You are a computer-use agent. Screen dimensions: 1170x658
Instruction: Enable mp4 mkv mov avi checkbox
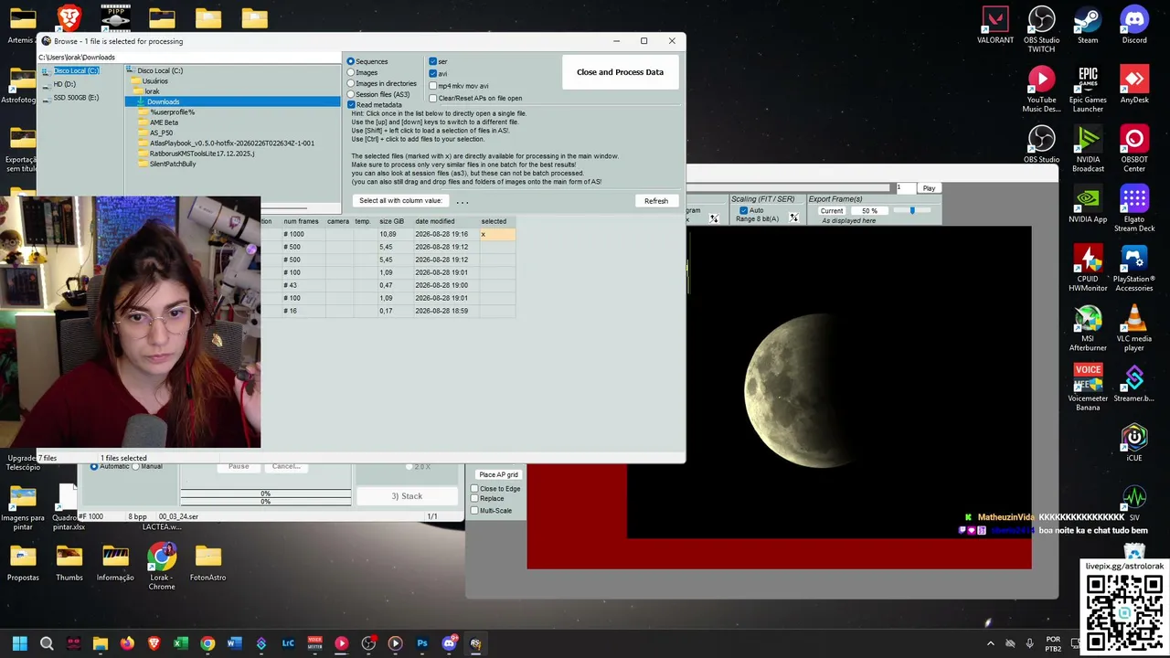(433, 86)
